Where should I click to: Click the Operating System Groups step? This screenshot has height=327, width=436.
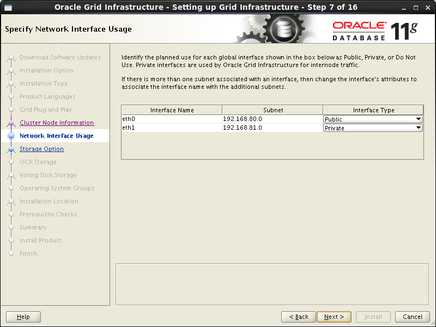coord(57,188)
